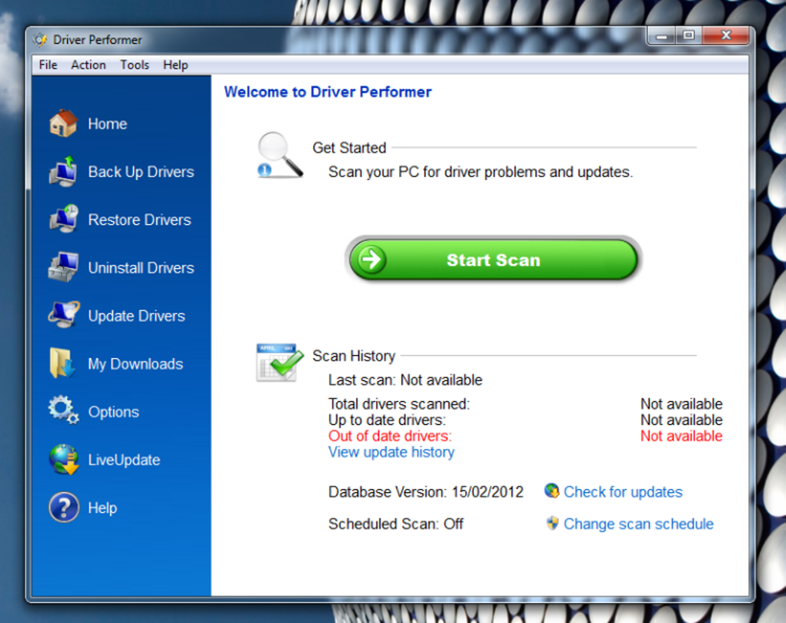Open Restore Drivers section
The height and width of the screenshot is (623, 786).
click(139, 219)
